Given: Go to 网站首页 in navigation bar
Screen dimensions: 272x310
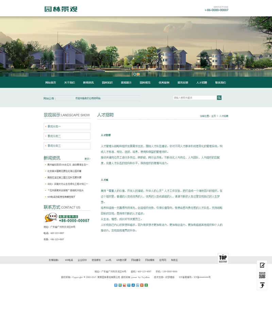Looking at the screenshot, I should coord(51,83).
